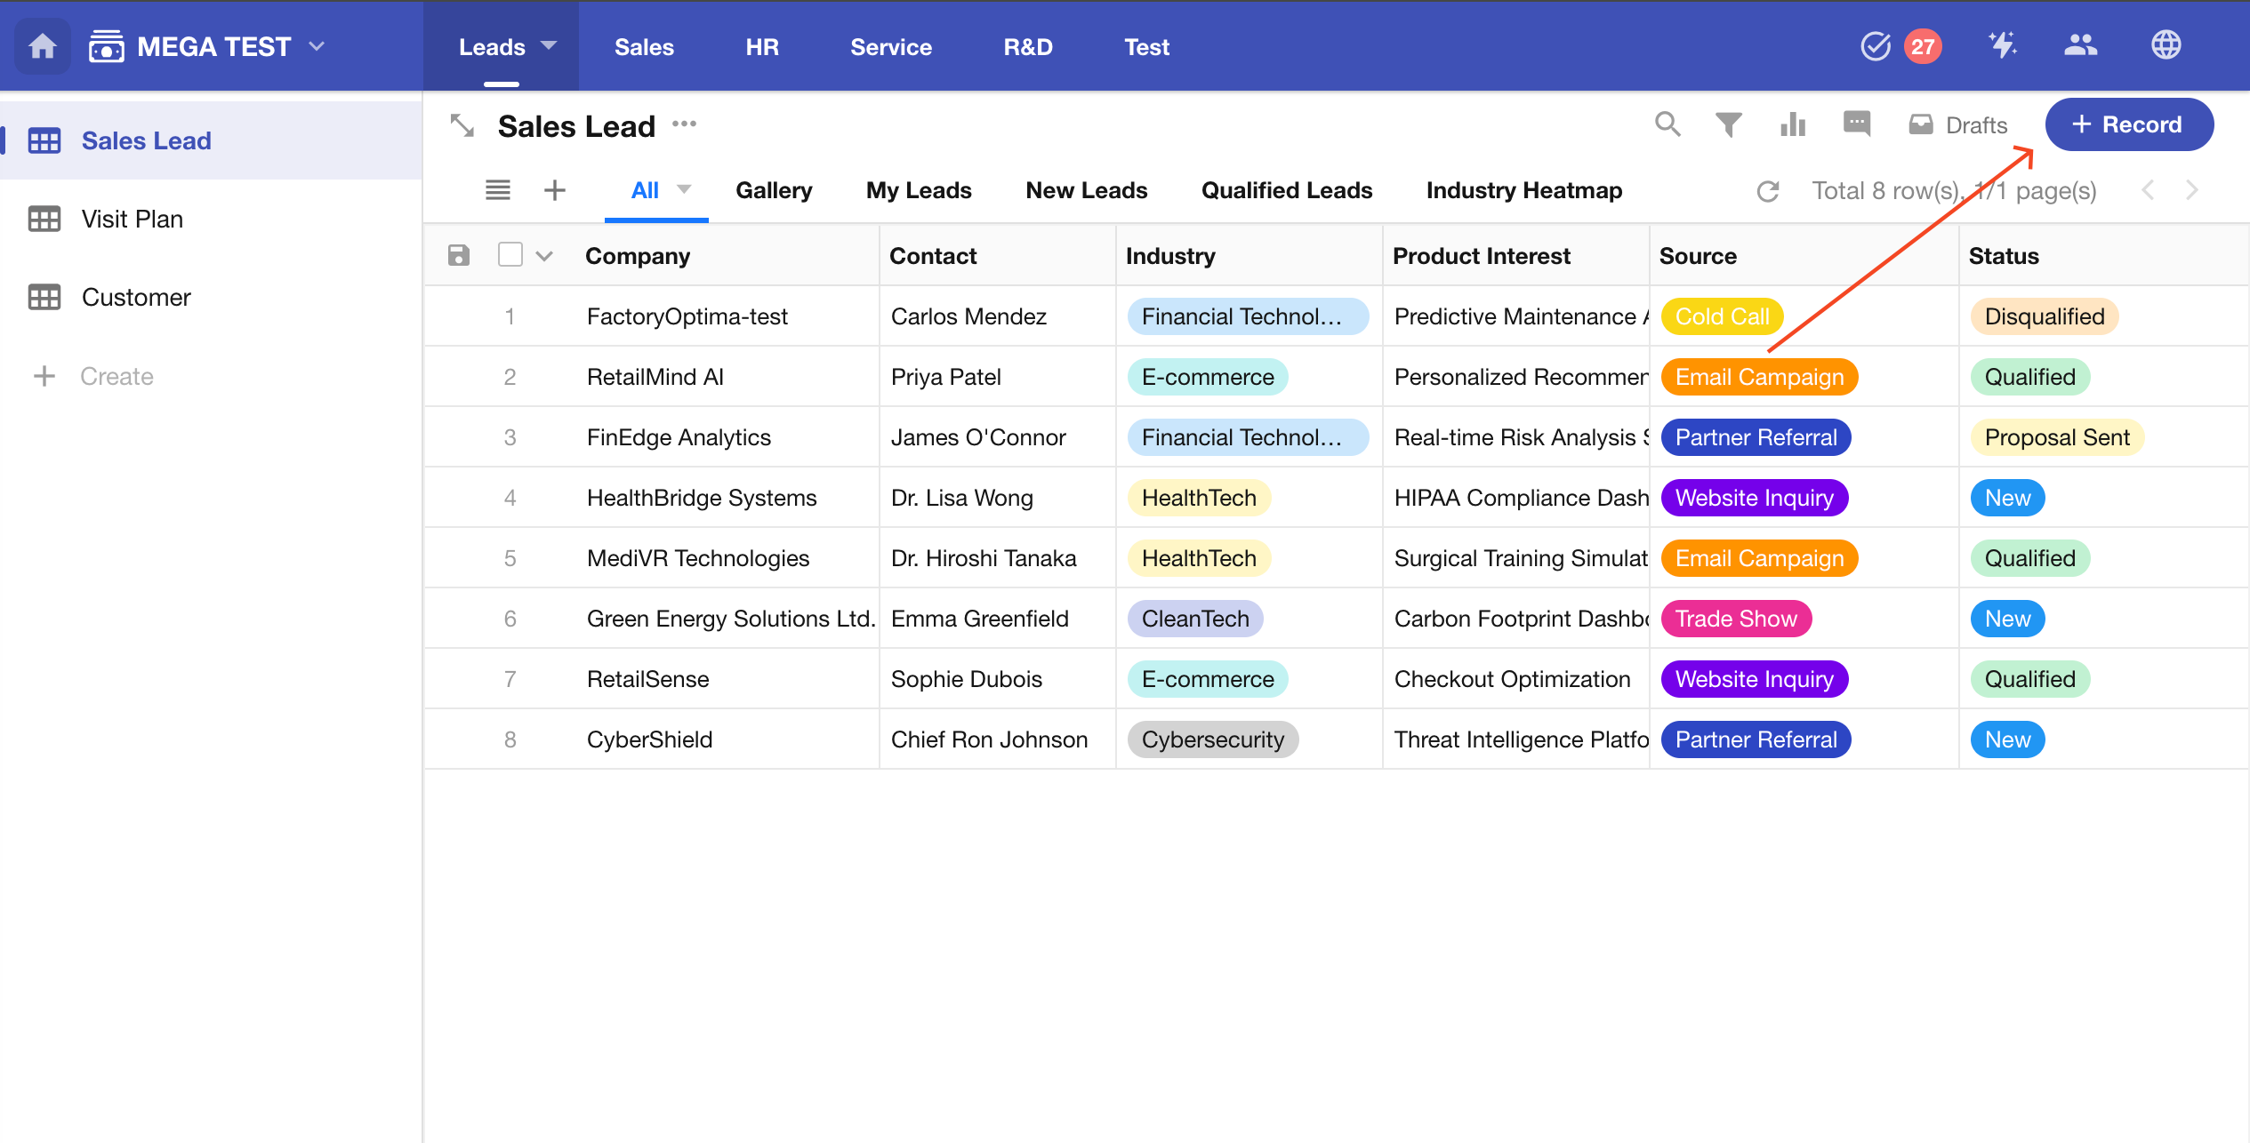
Task: Toggle the select-all checkbox in the header
Action: click(510, 255)
